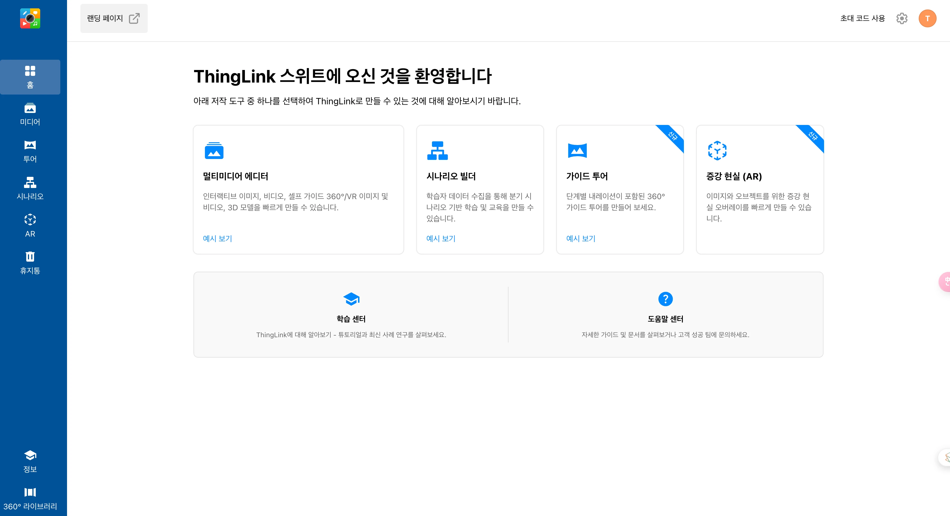Click 예시 보기 under 시나리오 빌더
This screenshot has height=516, width=950.
441,238
